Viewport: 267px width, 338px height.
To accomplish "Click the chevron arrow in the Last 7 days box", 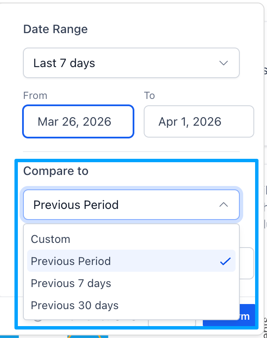I will 223,63.
